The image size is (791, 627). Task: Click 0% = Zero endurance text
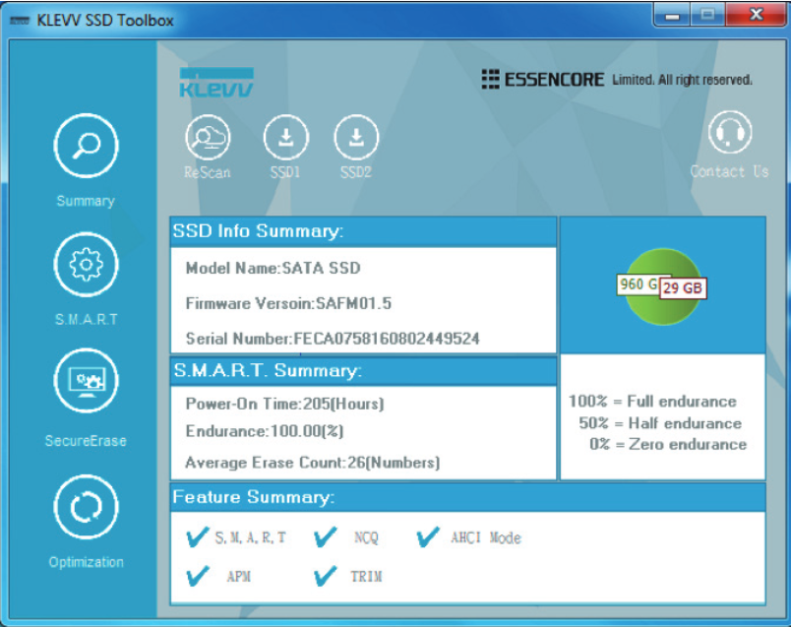pos(668,444)
